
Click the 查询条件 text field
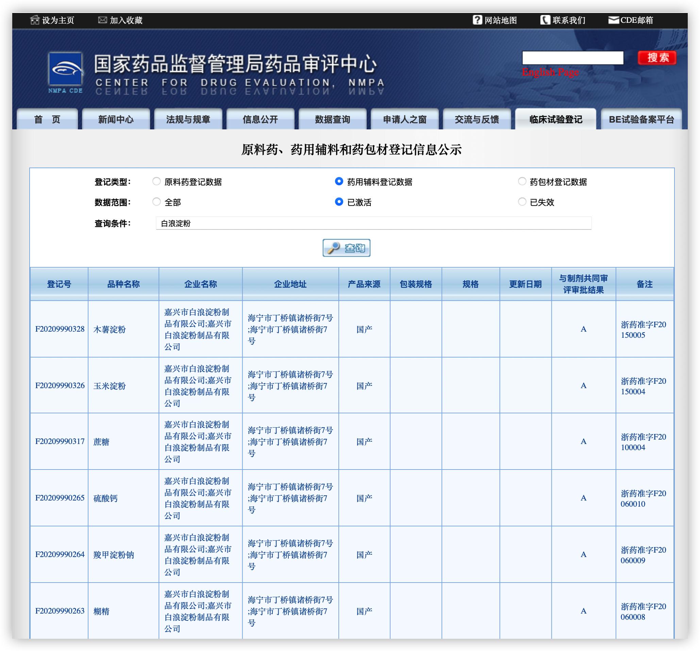373,223
